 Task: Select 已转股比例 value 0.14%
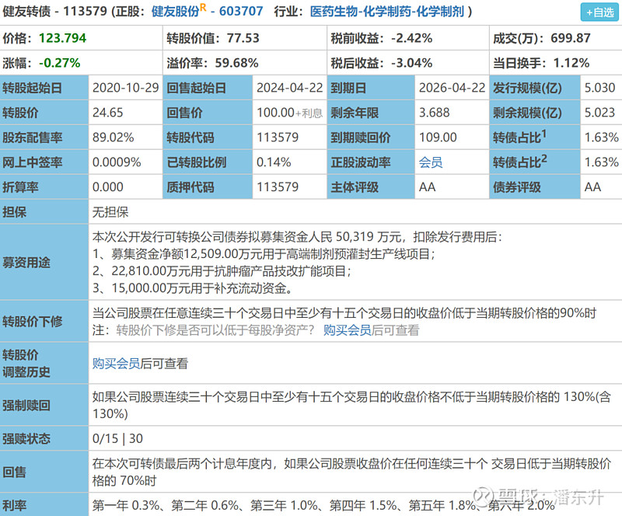pos(274,162)
